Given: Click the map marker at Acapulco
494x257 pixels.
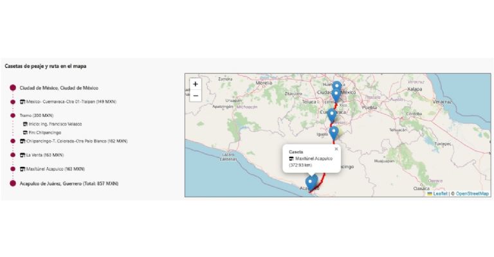Looking at the screenshot, I should (310, 182).
